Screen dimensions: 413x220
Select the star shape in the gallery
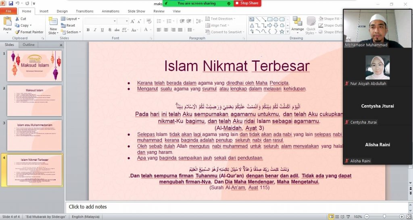coord(282,31)
